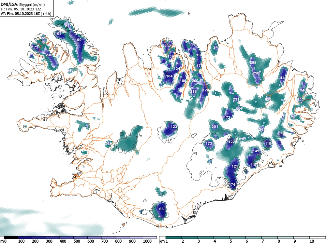Image resolution: width=326 pixels, height=244 pixels.
Task: Click the visibility value 626 on the map
Action: click(294, 116)
